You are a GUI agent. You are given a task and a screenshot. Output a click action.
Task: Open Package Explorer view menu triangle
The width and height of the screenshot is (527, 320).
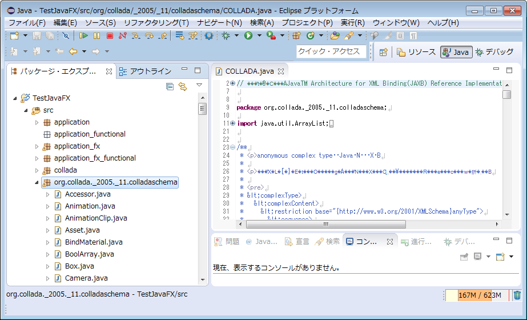pyautogui.click(x=199, y=85)
